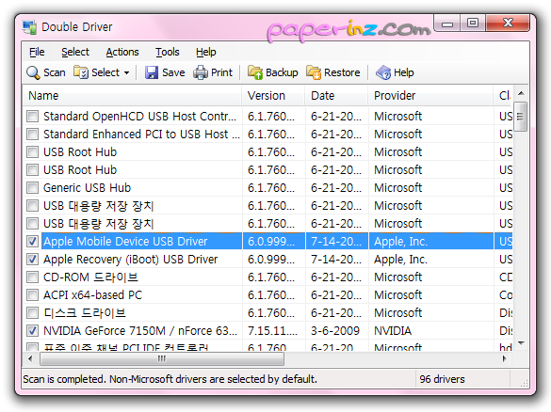Click the Scan magnifier icon
The height and width of the screenshot is (412, 551).
(x=33, y=72)
